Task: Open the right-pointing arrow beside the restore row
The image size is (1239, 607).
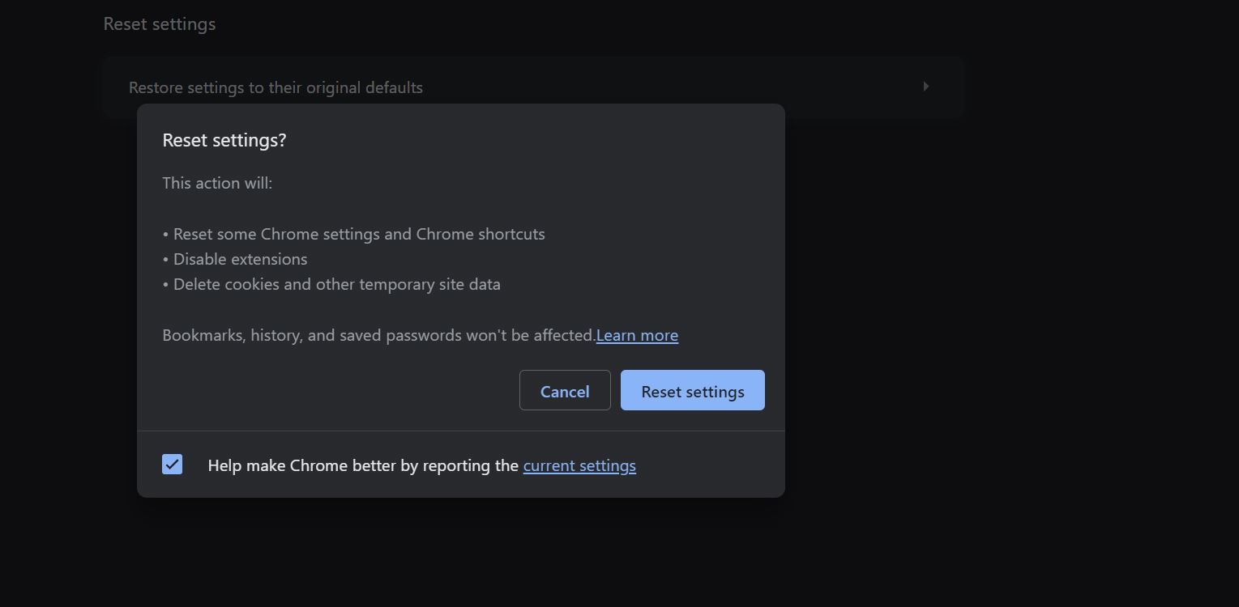Action: (925, 87)
